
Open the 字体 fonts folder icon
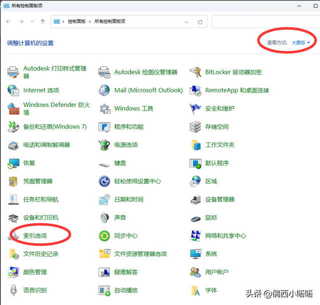195,291
